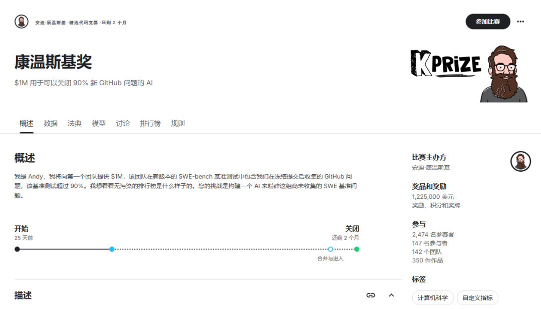Click the green 关闭 end timeline marker

[357, 249]
